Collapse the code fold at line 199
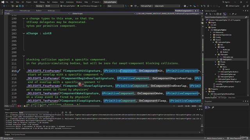 23,19
